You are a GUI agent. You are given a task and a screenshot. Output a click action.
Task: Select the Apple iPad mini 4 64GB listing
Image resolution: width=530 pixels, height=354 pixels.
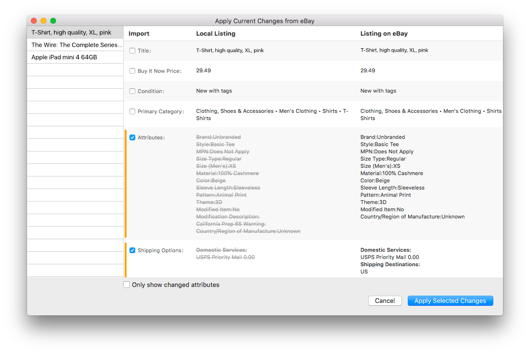64,57
